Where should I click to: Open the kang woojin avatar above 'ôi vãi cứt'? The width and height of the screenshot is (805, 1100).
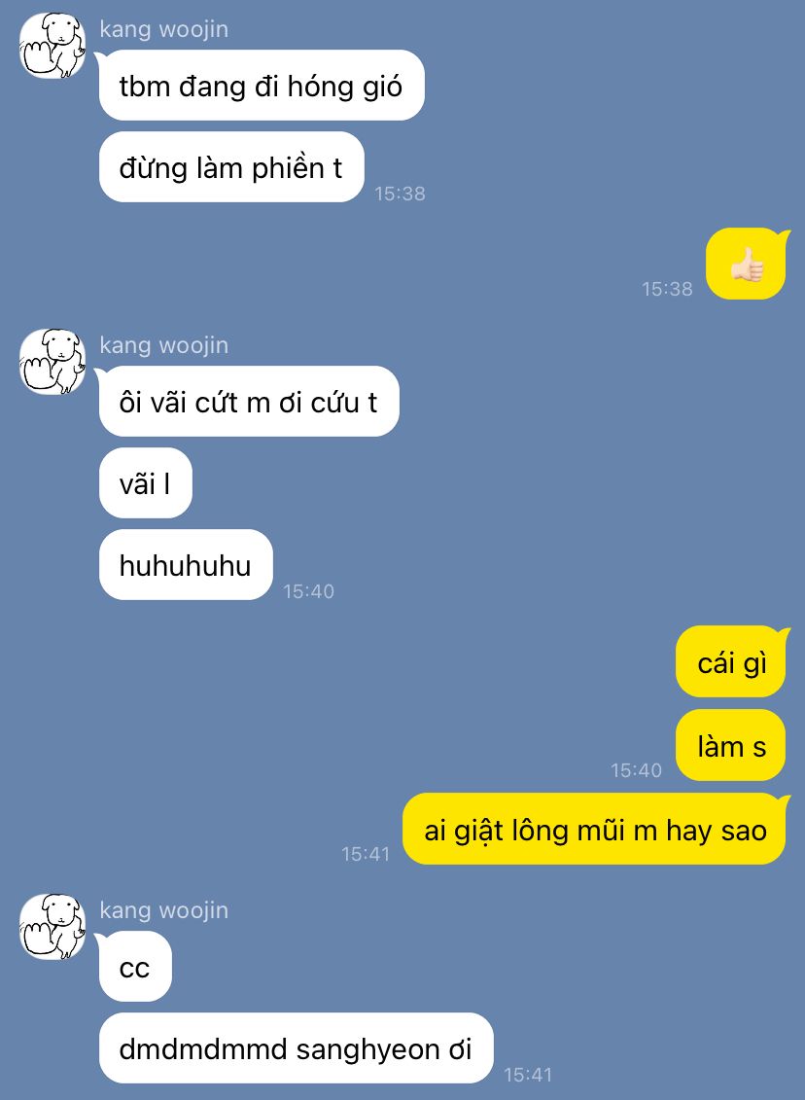[52, 361]
